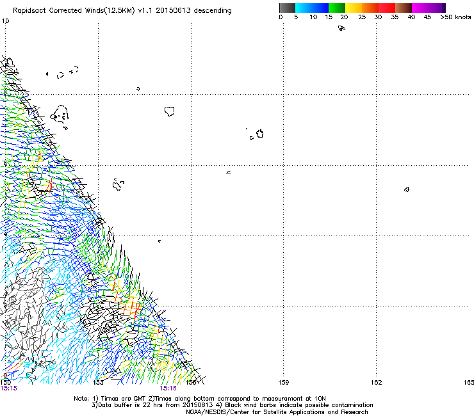The height and width of the screenshot is (416, 474).
Task: Click the '35' legend scale label
Action: tap(395, 17)
